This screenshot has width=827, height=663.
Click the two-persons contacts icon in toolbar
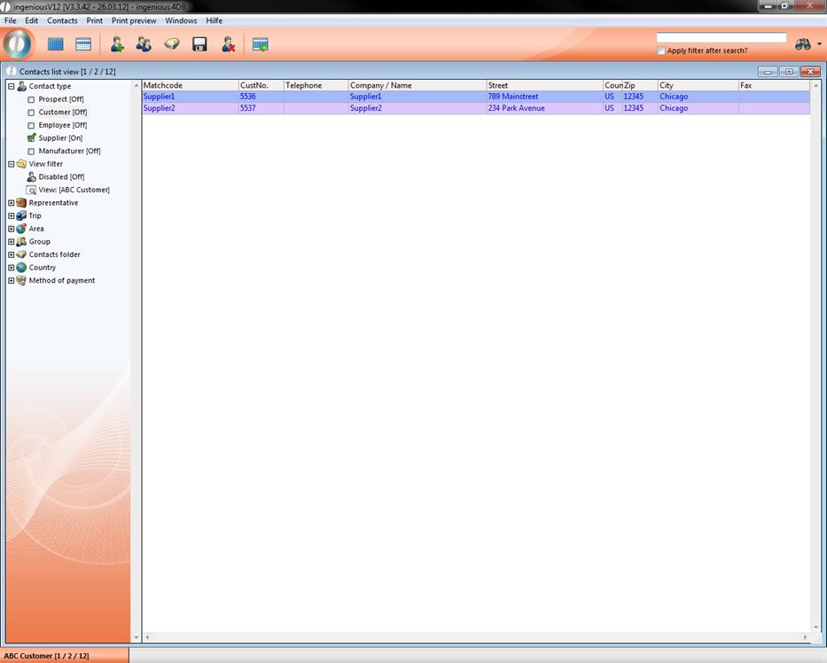click(x=144, y=44)
